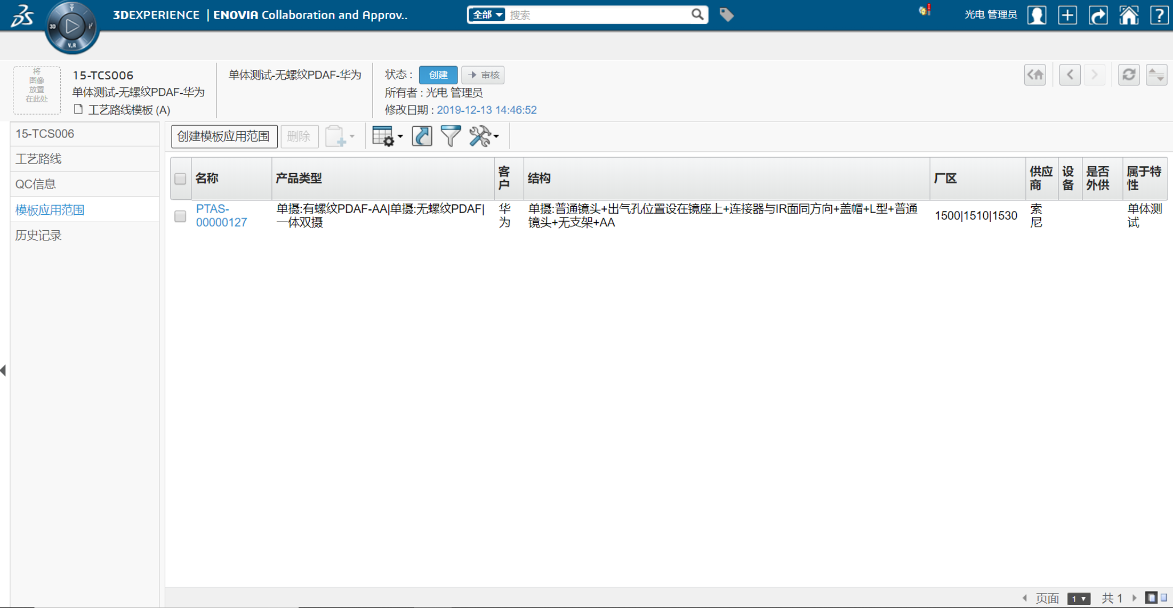Tick the select-all header checkbox
Image resolution: width=1173 pixels, height=608 pixels.
tap(180, 179)
